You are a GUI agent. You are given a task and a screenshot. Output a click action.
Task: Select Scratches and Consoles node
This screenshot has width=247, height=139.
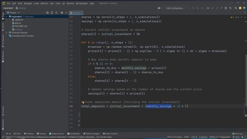pyautogui.click(x=21, y=36)
